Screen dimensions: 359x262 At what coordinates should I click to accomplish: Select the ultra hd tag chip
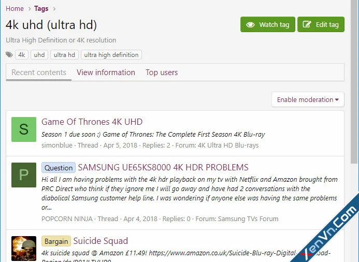(64, 55)
